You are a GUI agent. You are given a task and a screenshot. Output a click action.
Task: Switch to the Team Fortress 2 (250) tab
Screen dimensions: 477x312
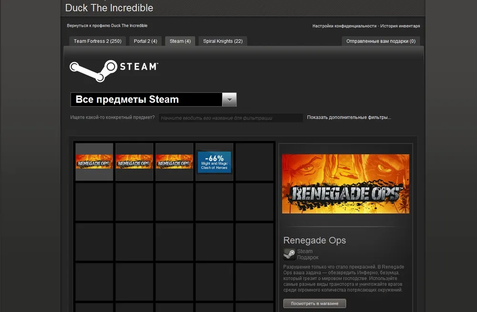(97, 41)
